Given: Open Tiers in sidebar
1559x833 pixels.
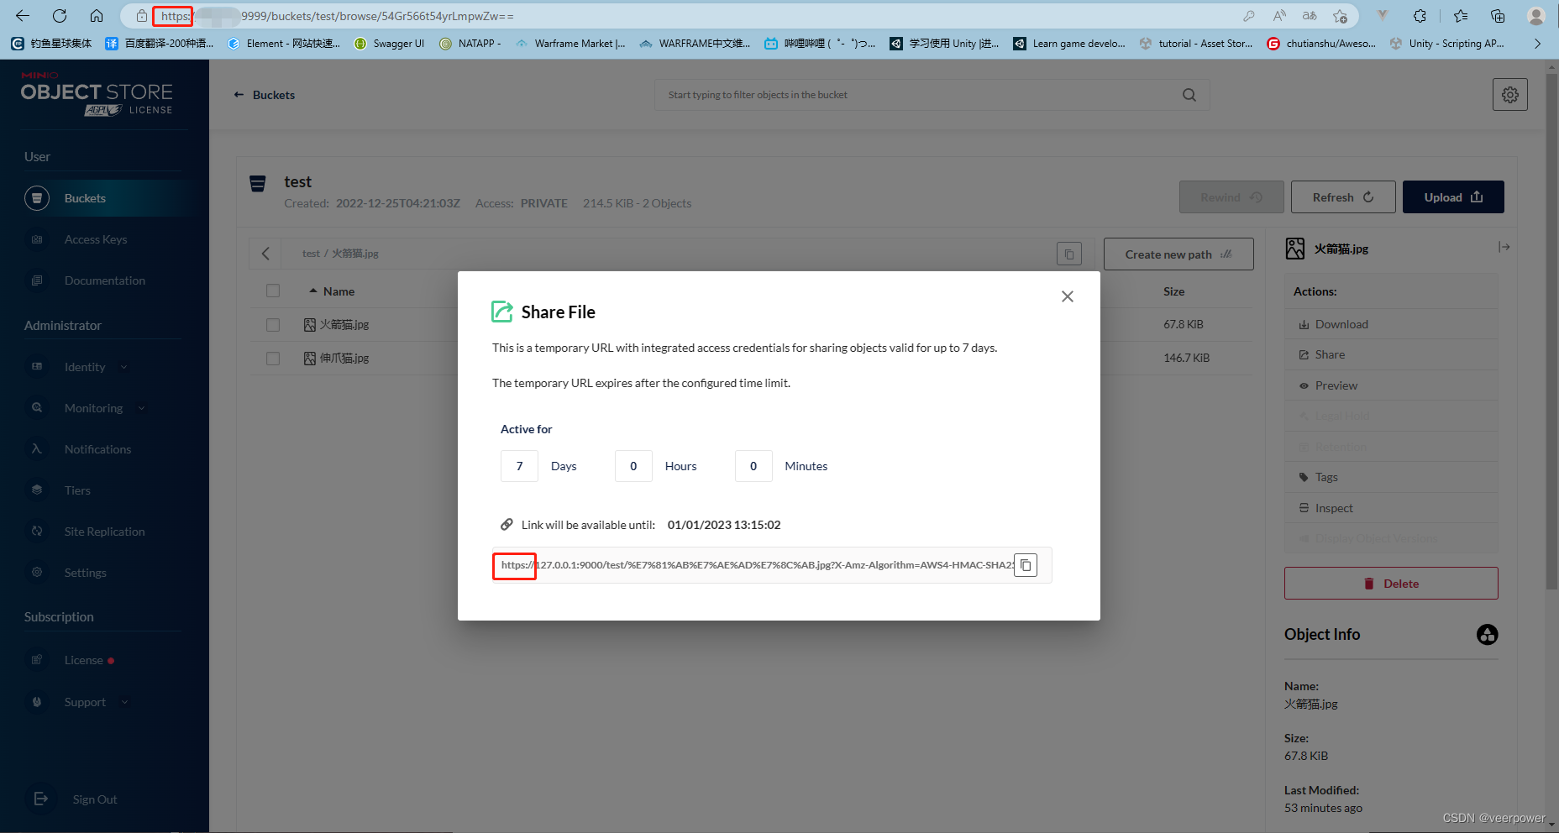Looking at the screenshot, I should tap(77, 490).
